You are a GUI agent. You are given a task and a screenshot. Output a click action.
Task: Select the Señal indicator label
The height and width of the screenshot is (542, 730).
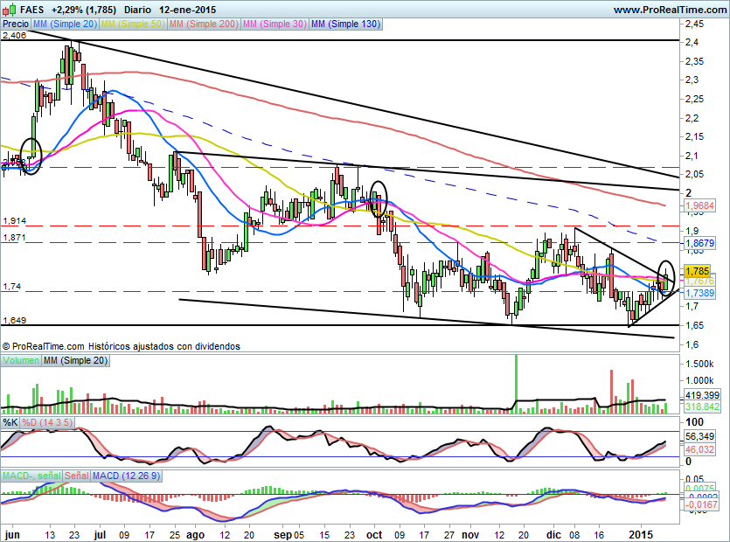click(77, 476)
